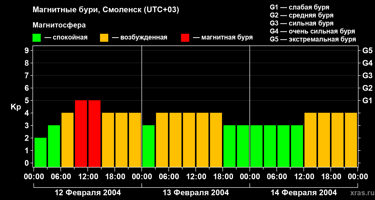Click the xras.ru watermark link
This screenshot has width=375, height=200.
coord(361,193)
